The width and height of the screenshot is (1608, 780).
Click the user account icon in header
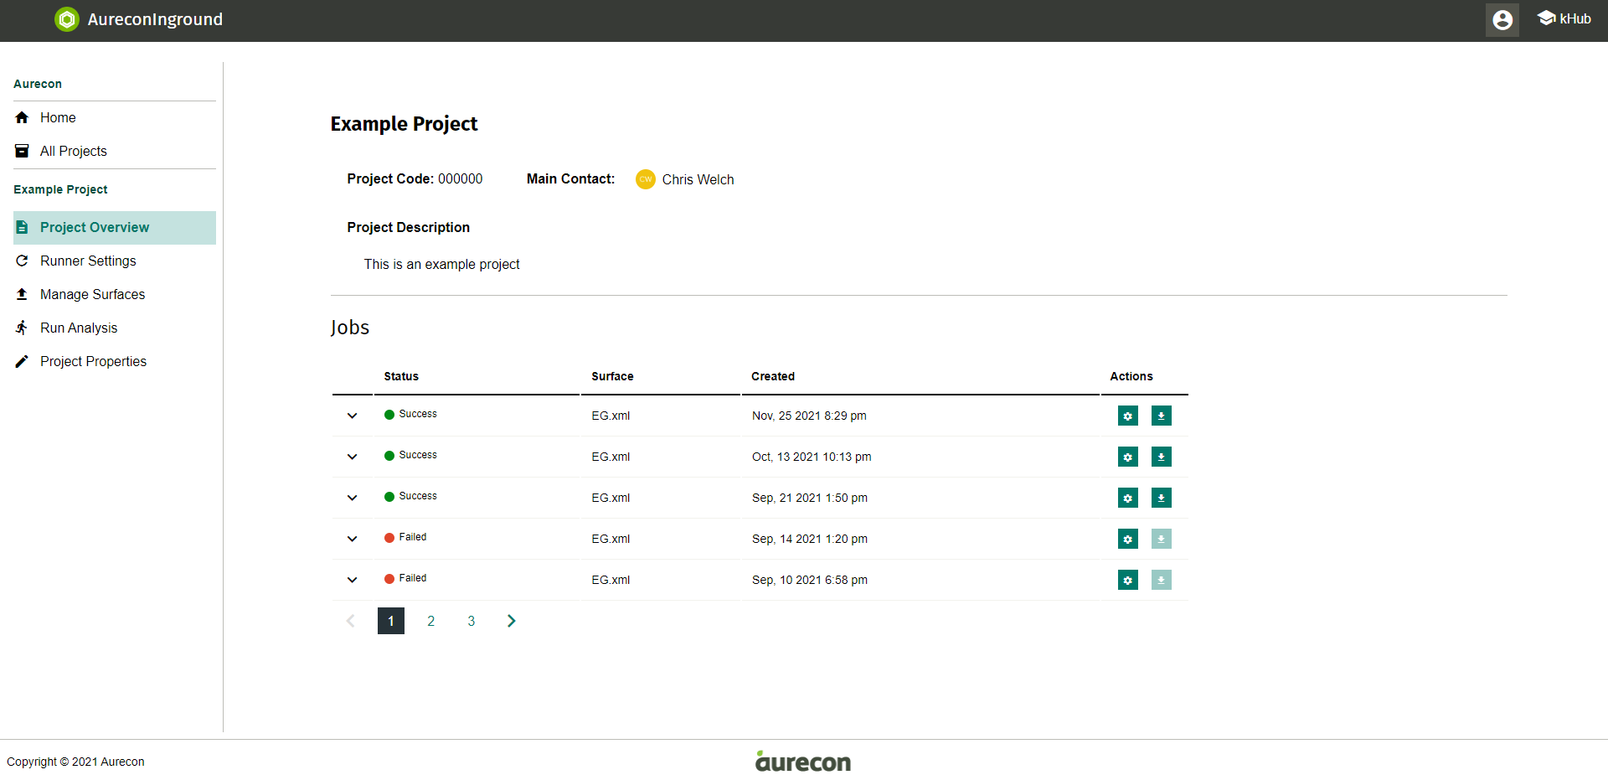click(x=1502, y=20)
